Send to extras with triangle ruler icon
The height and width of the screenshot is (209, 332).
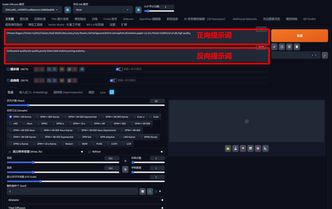(x=266, y=149)
